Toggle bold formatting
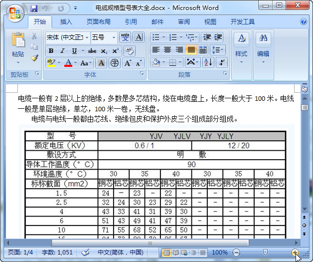The height and width of the screenshot is (262, 313). coord(51,51)
